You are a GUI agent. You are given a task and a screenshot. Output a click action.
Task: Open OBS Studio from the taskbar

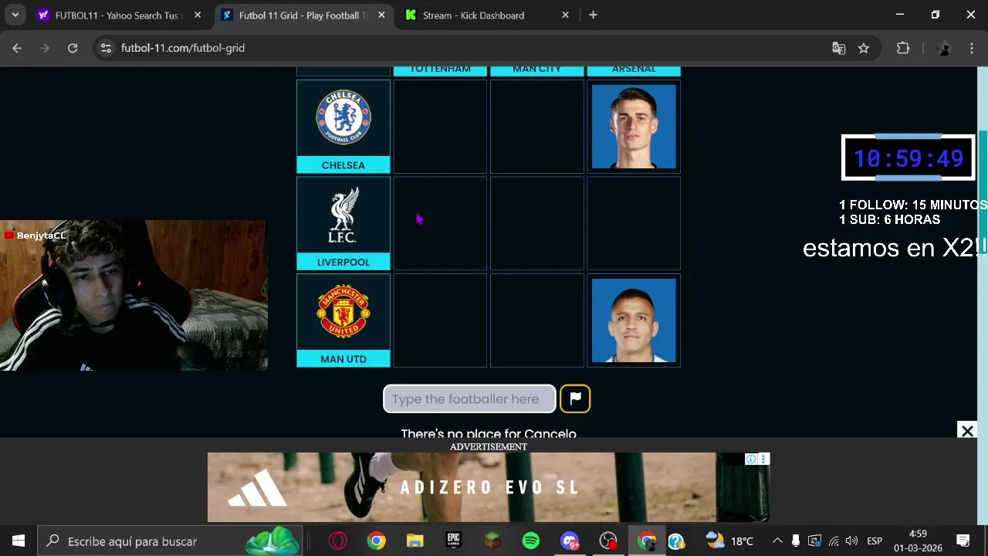608,541
